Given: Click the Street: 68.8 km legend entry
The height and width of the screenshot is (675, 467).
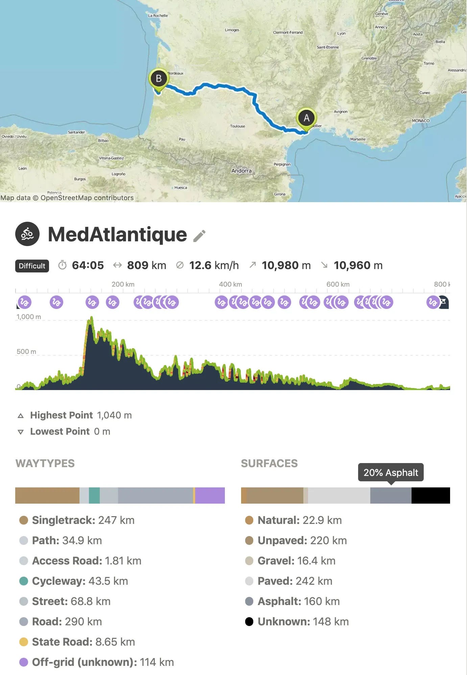Looking at the screenshot, I should tap(65, 601).
